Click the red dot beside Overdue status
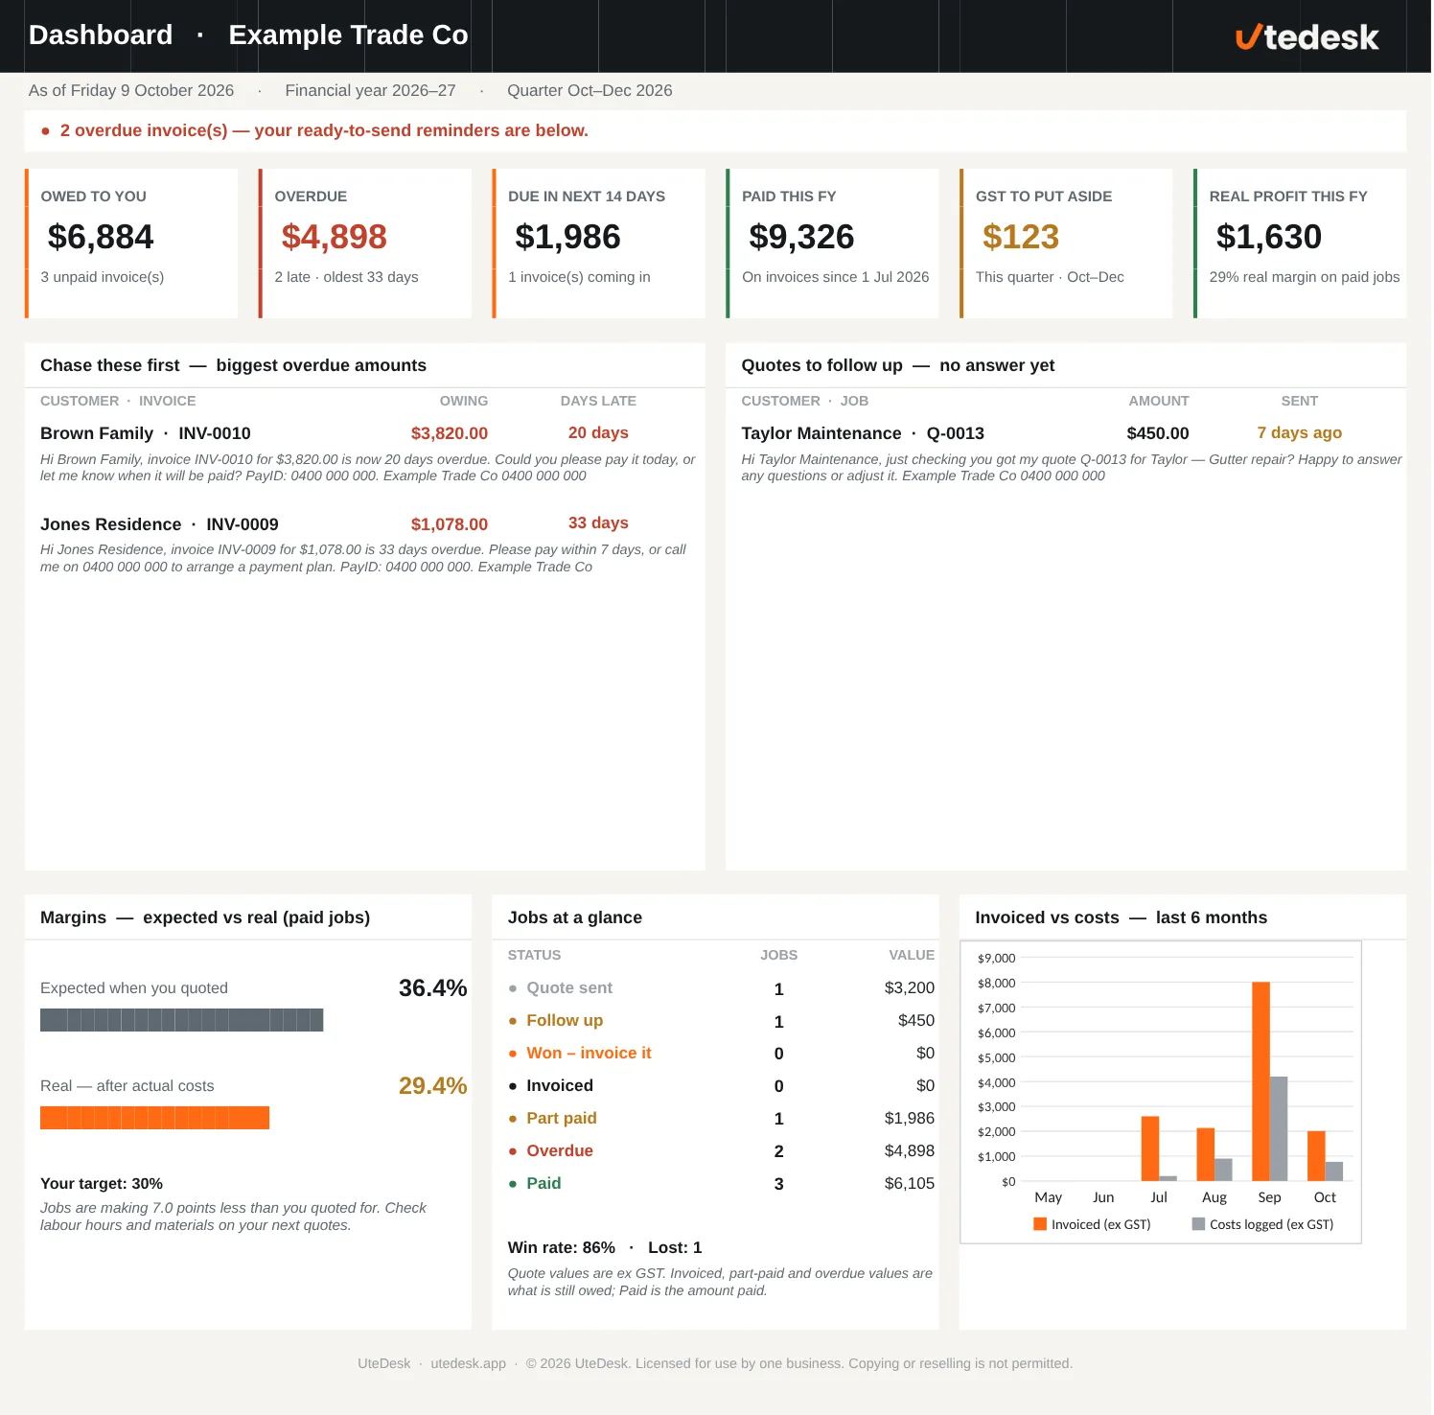The height and width of the screenshot is (1415, 1434). coord(513,1151)
